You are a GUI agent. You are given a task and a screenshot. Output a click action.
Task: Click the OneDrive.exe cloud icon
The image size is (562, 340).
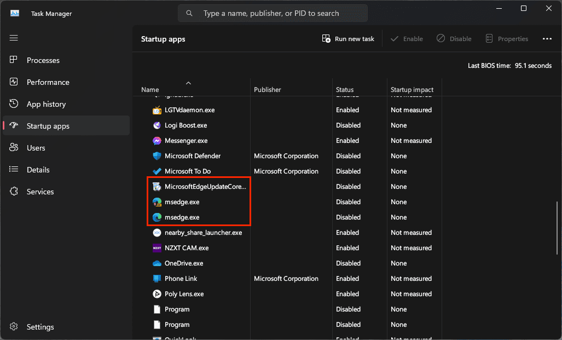click(157, 263)
